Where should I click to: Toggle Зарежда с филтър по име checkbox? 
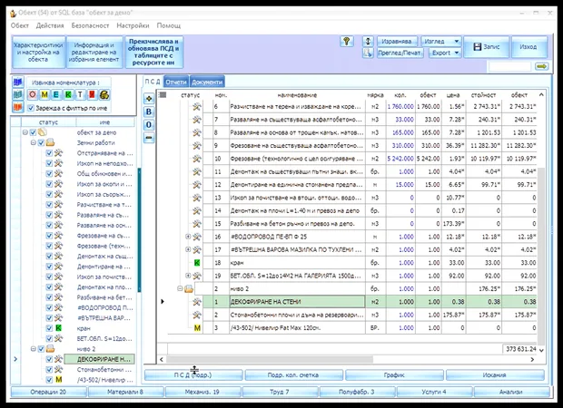coord(31,108)
